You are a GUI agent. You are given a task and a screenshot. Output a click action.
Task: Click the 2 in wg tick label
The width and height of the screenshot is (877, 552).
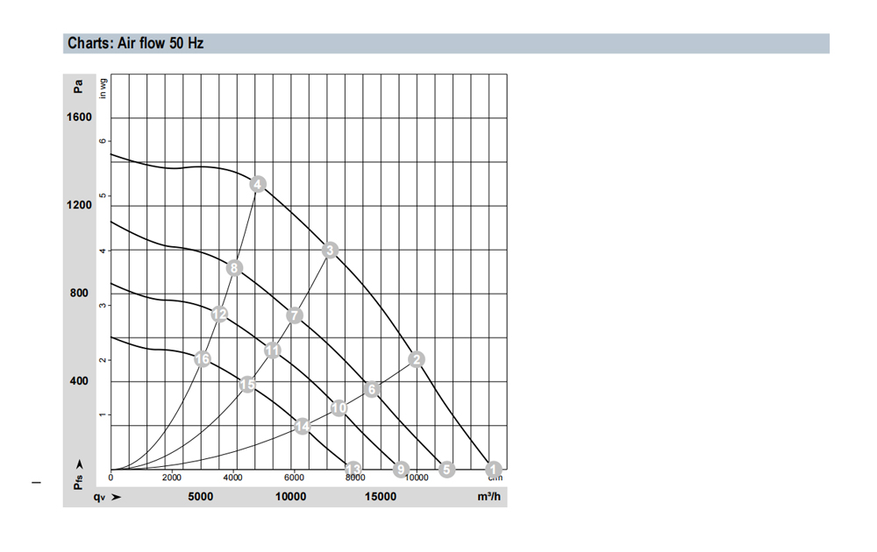pyautogui.click(x=103, y=360)
